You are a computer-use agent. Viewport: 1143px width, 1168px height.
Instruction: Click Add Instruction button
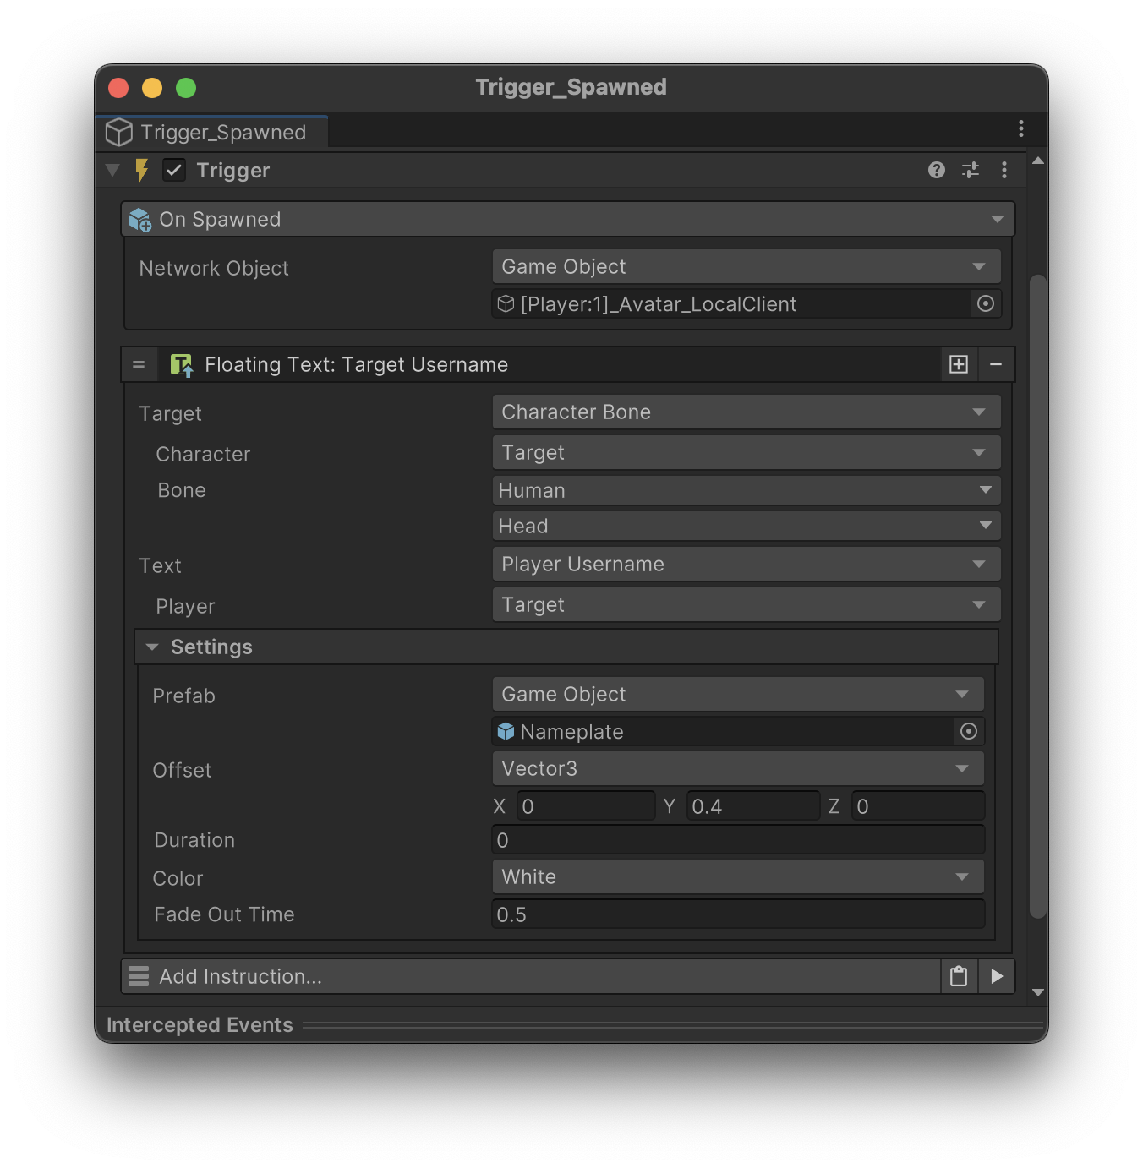pos(531,977)
